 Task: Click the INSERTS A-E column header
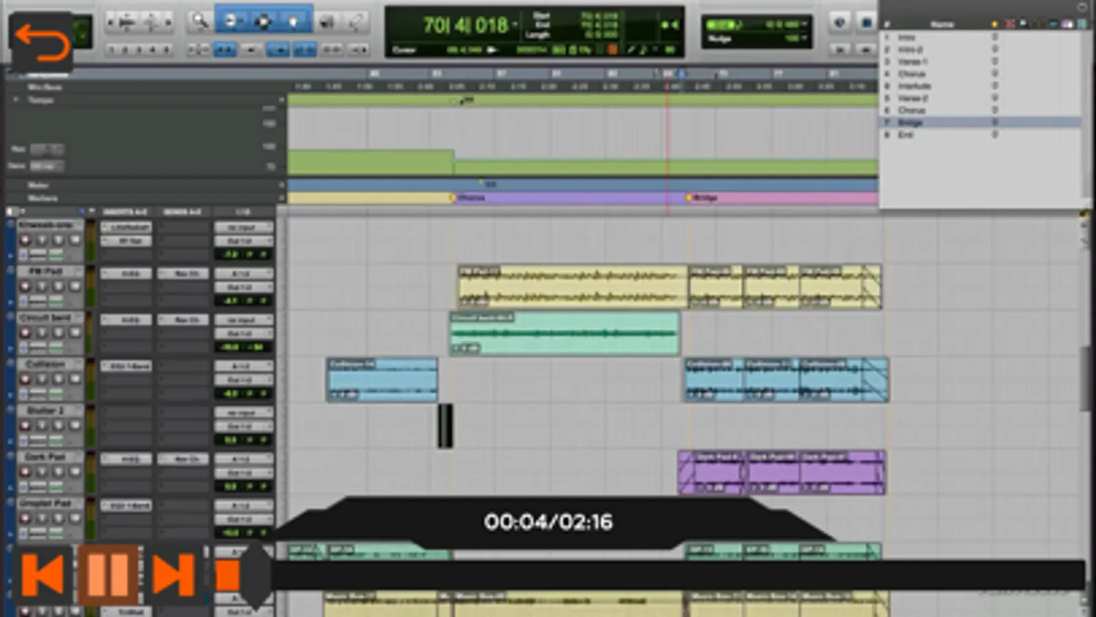tap(125, 212)
